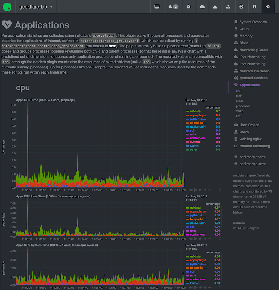The height and width of the screenshot is (290, 279).
Task: Click the update cloud icon in the toolbar
Action: [202, 6]
